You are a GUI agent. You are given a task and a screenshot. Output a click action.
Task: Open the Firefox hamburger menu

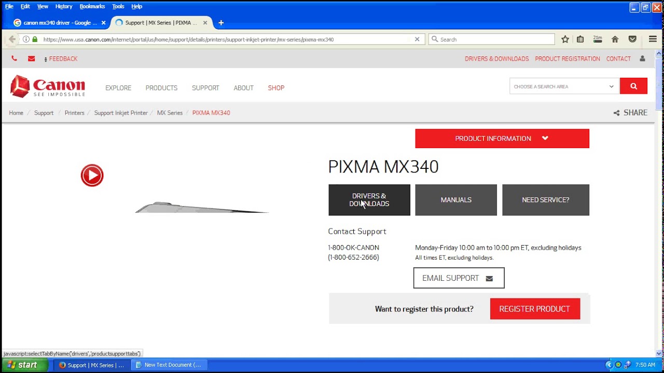(x=653, y=39)
